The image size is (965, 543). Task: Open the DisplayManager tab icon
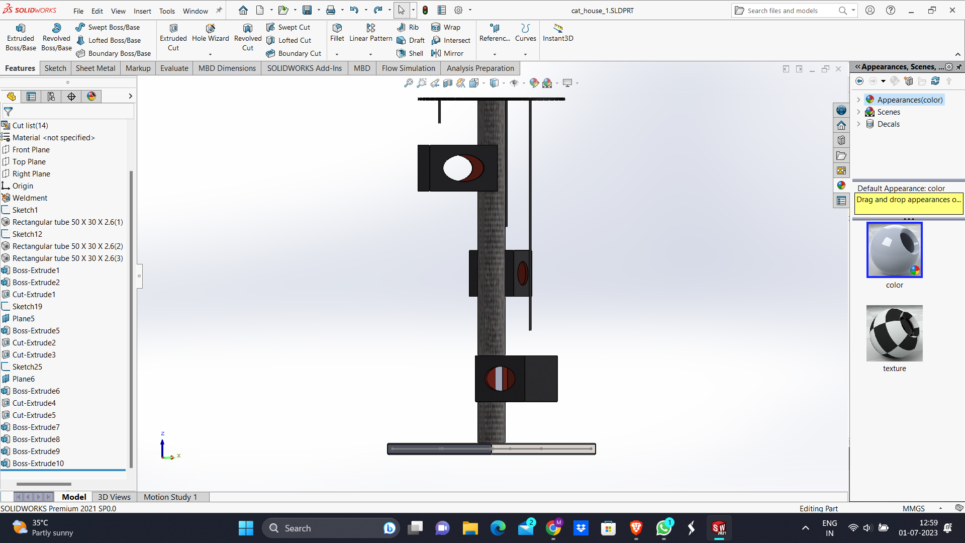[91, 97]
